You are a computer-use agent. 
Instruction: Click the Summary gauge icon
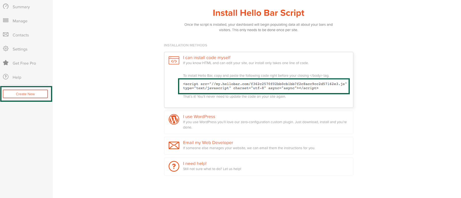[6, 6]
